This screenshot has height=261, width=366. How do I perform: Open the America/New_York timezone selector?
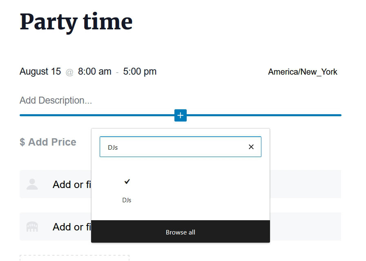(x=303, y=72)
